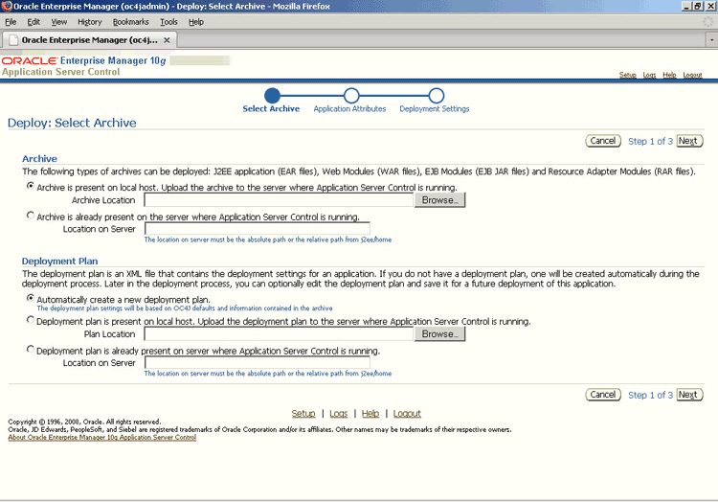Click the bottom Next button
Image resolution: width=718 pixels, height=502 pixels.
[689, 395]
